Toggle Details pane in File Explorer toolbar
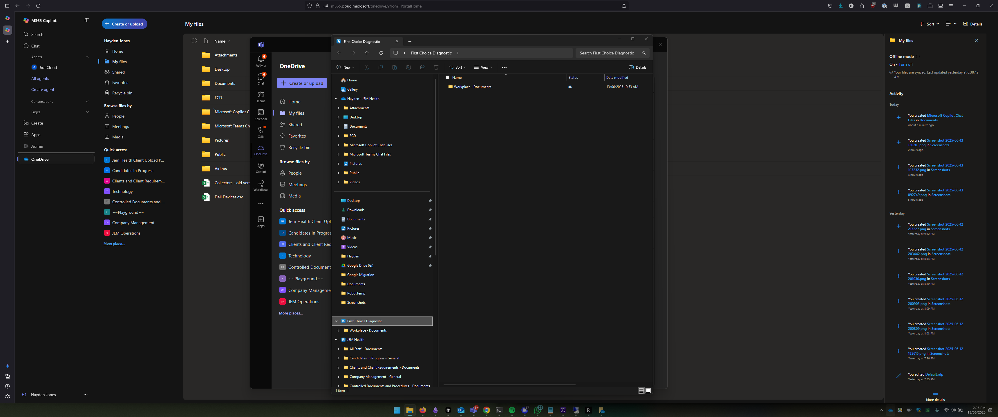Screen dimensions: 998x417 coord(637,67)
